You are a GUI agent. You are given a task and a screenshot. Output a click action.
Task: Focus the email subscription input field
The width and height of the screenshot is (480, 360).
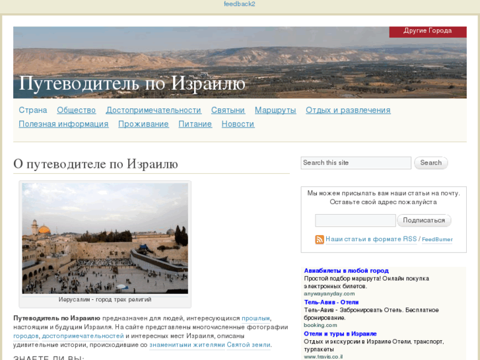(355, 221)
